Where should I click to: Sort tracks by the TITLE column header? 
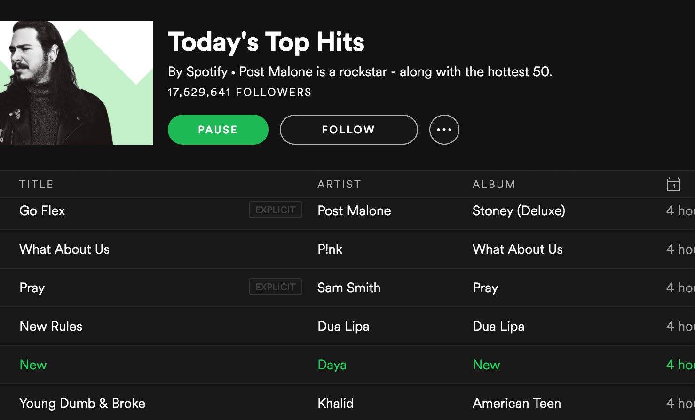(36, 184)
